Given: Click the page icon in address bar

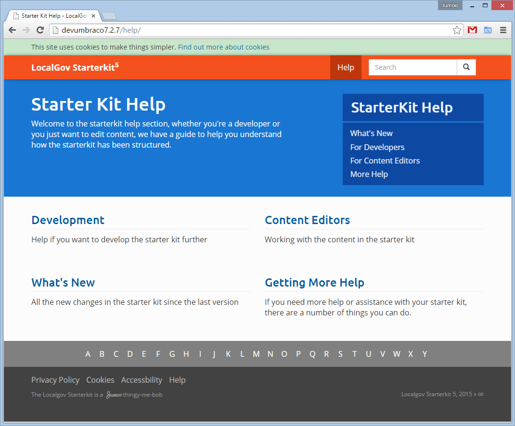Looking at the screenshot, I should tap(55, 30).
